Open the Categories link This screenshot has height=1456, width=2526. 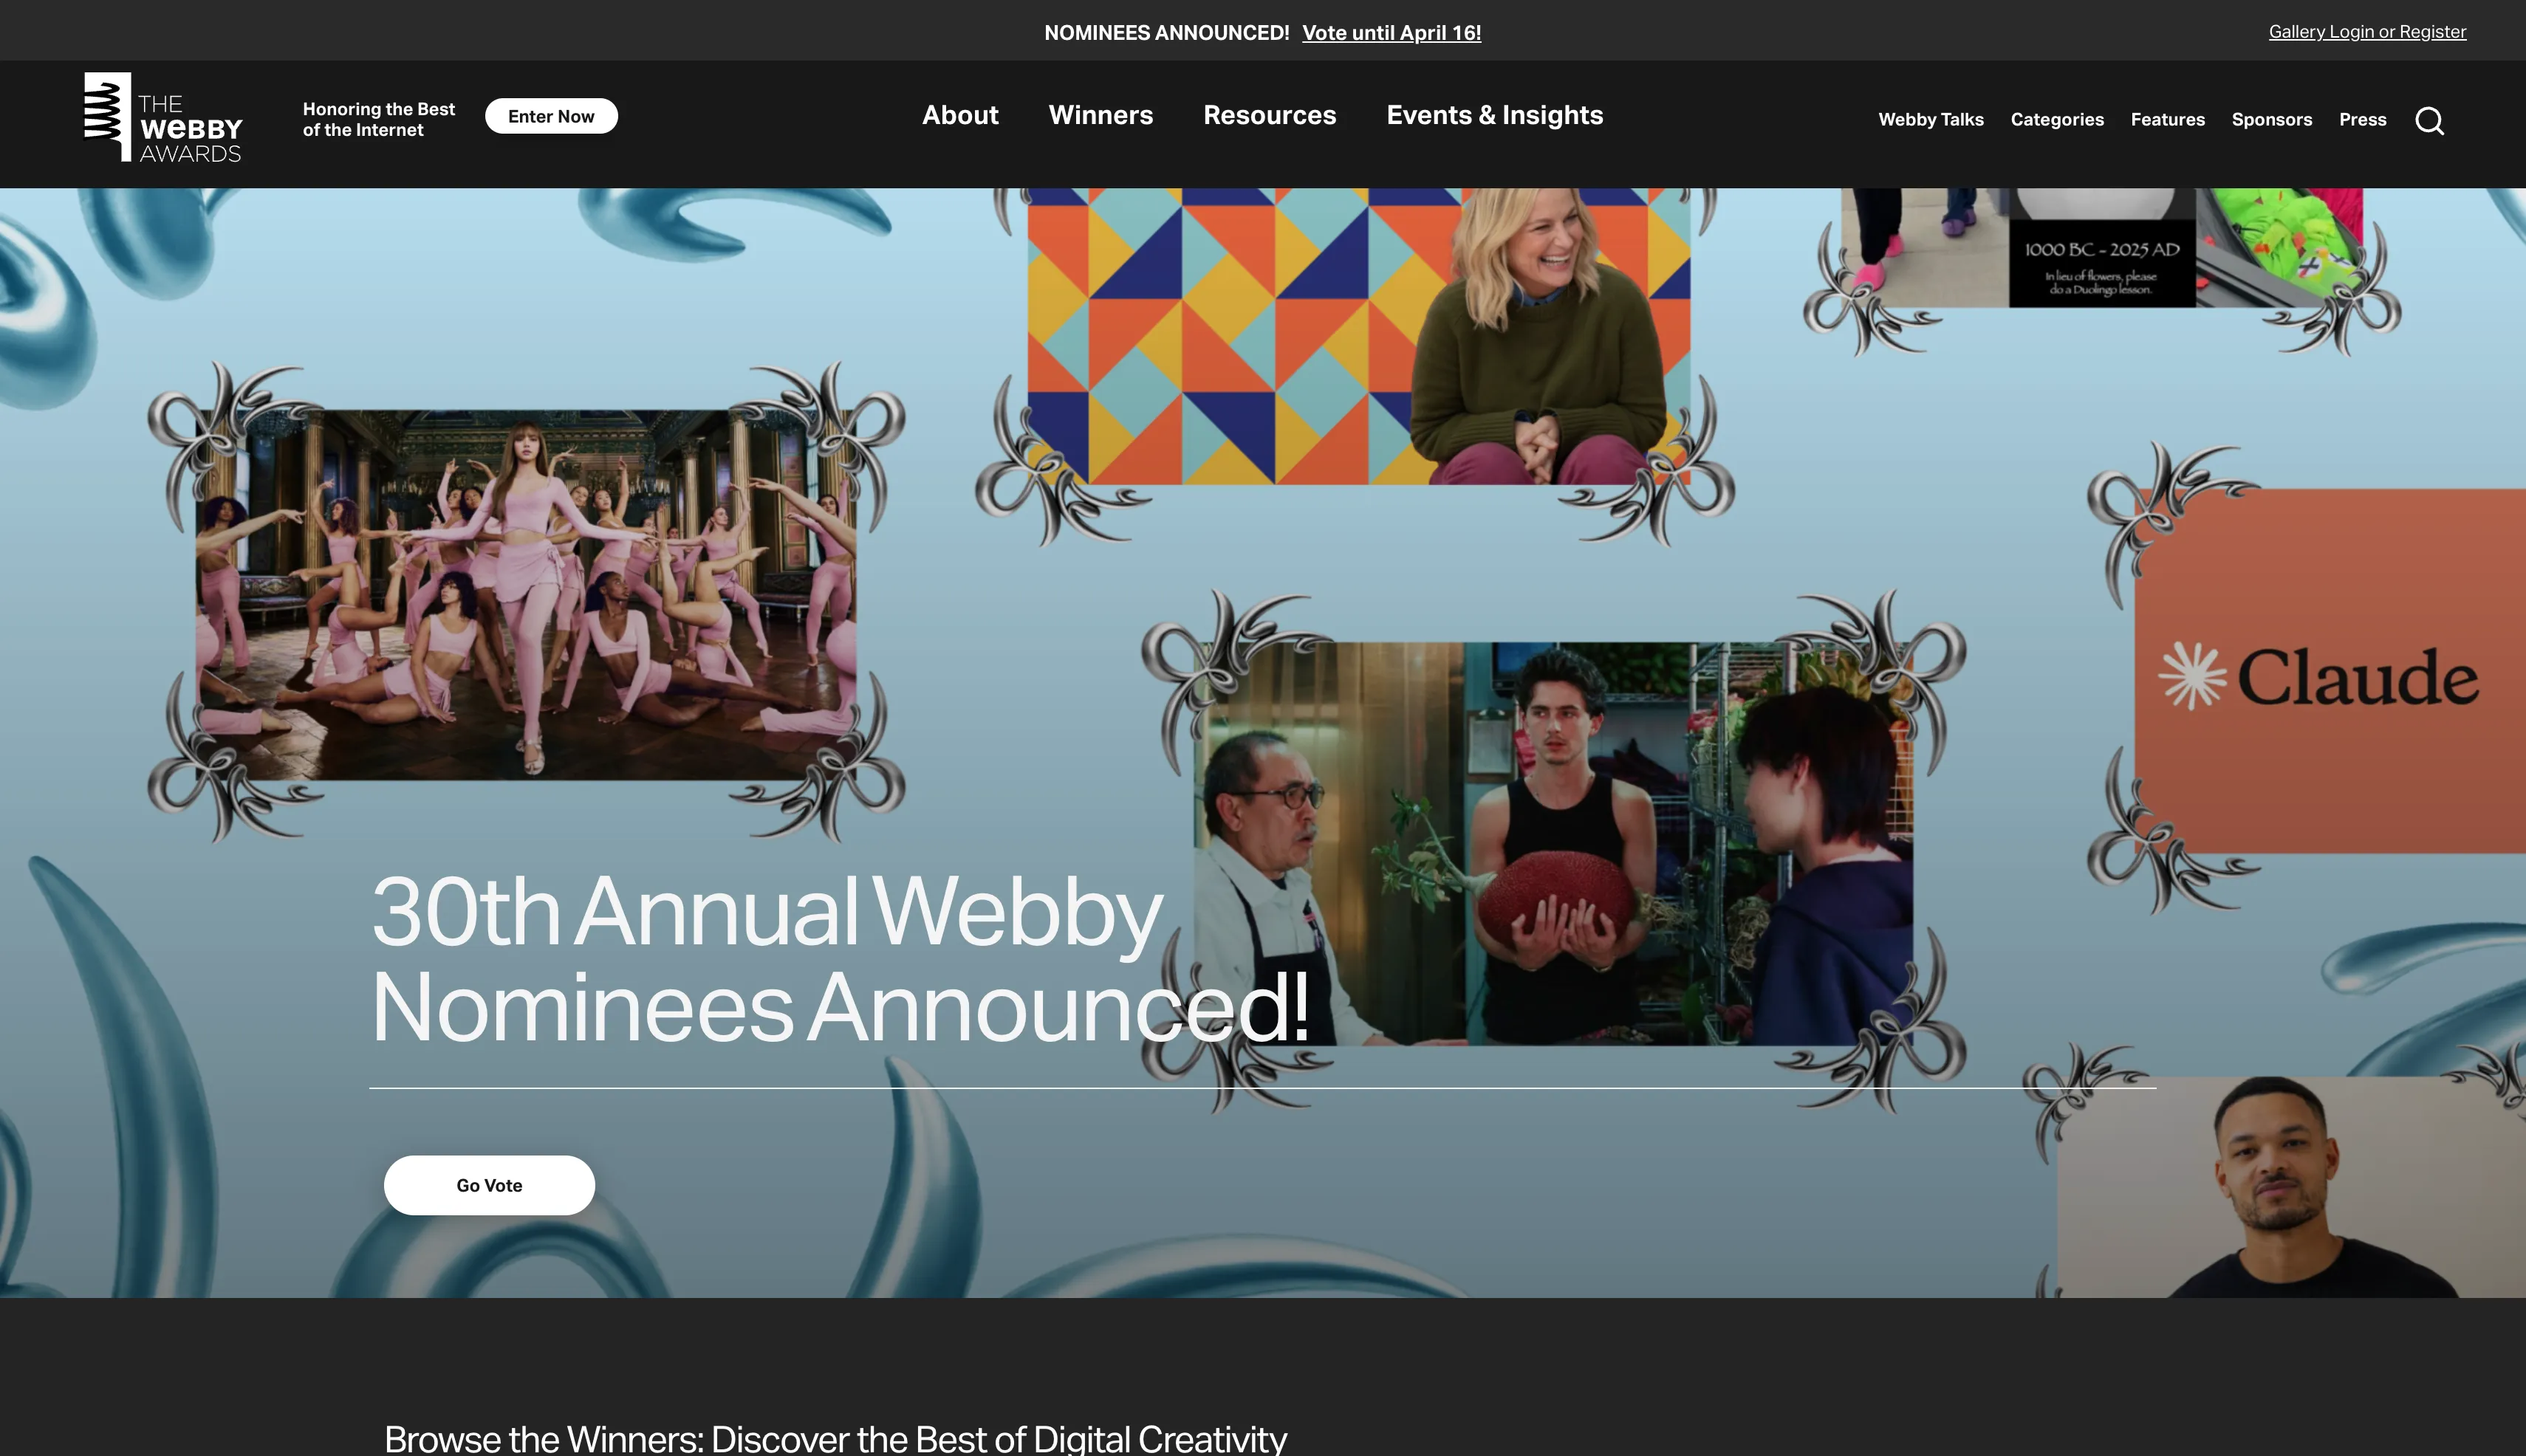[x=2057, y=119]
